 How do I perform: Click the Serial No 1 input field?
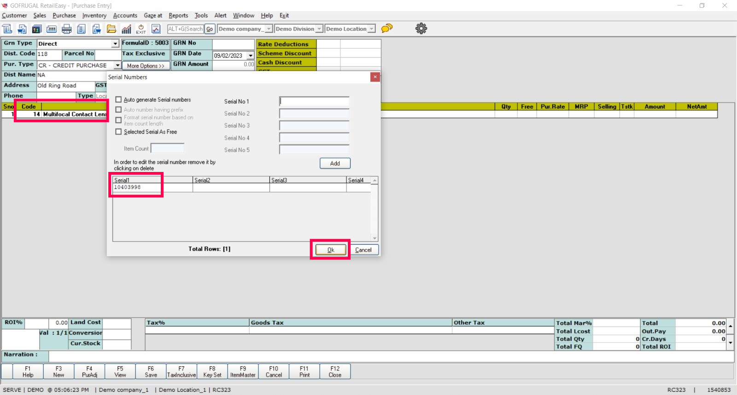click(x=314, y=101)
